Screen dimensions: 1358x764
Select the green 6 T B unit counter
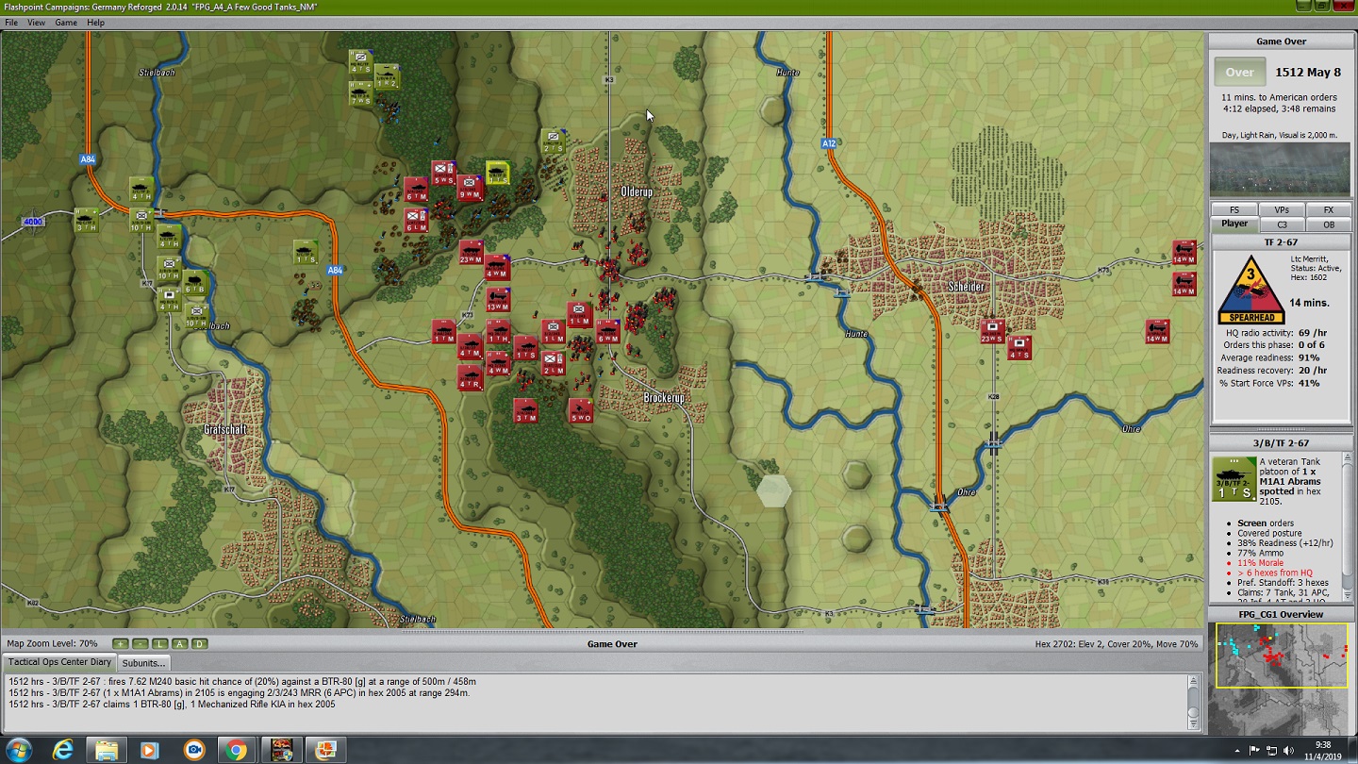195,283
